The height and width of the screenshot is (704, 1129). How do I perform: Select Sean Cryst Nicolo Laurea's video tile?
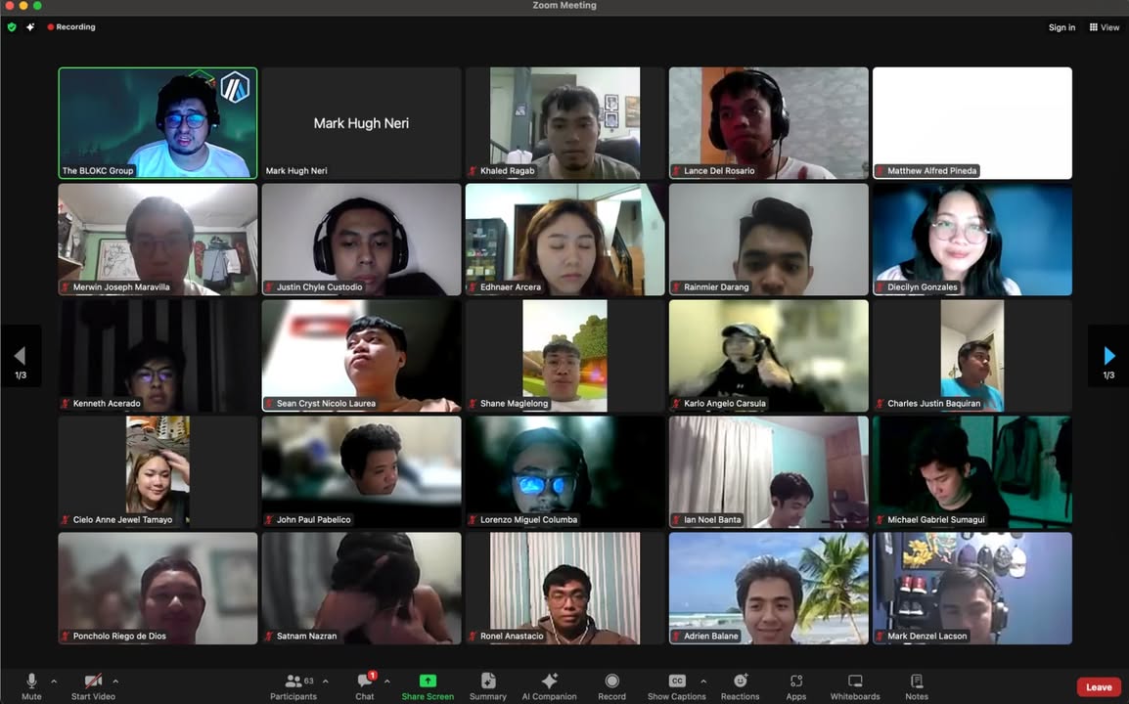point(361,356)
